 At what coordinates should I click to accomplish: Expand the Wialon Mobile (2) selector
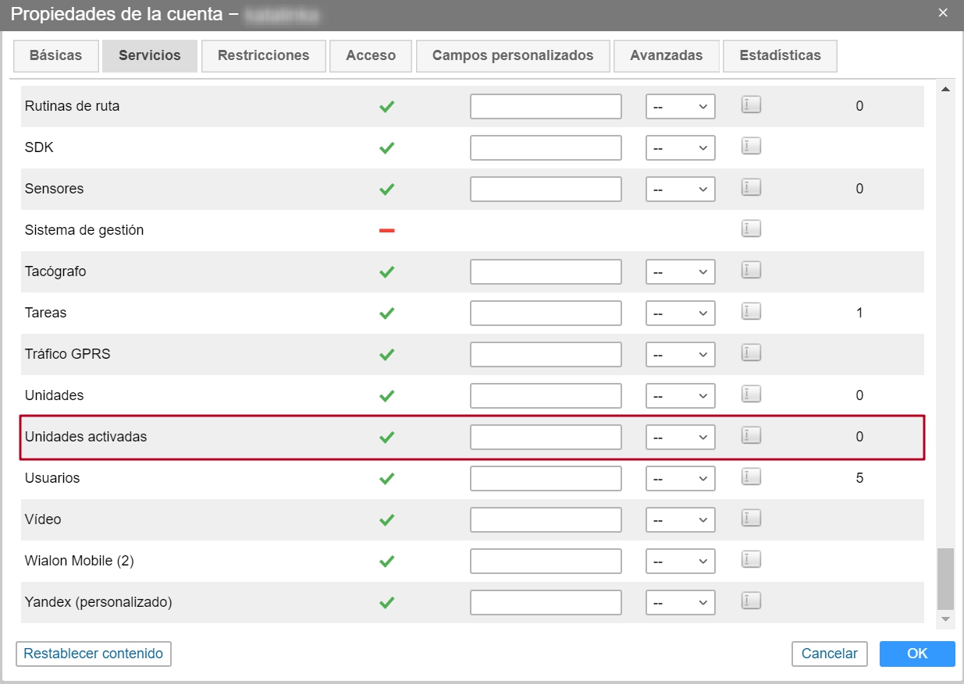[x=681, y=560]
